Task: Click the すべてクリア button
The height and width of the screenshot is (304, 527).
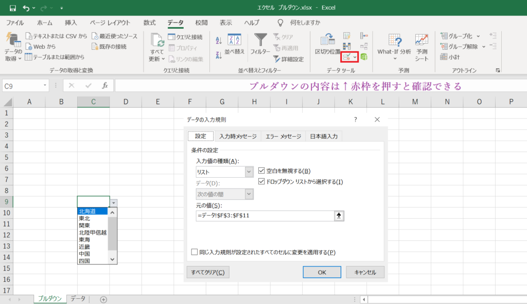Action: click(207, 272)
